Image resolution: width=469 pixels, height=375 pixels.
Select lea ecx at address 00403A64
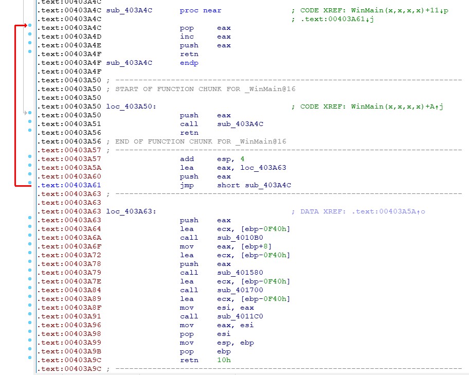coord(235,229)
